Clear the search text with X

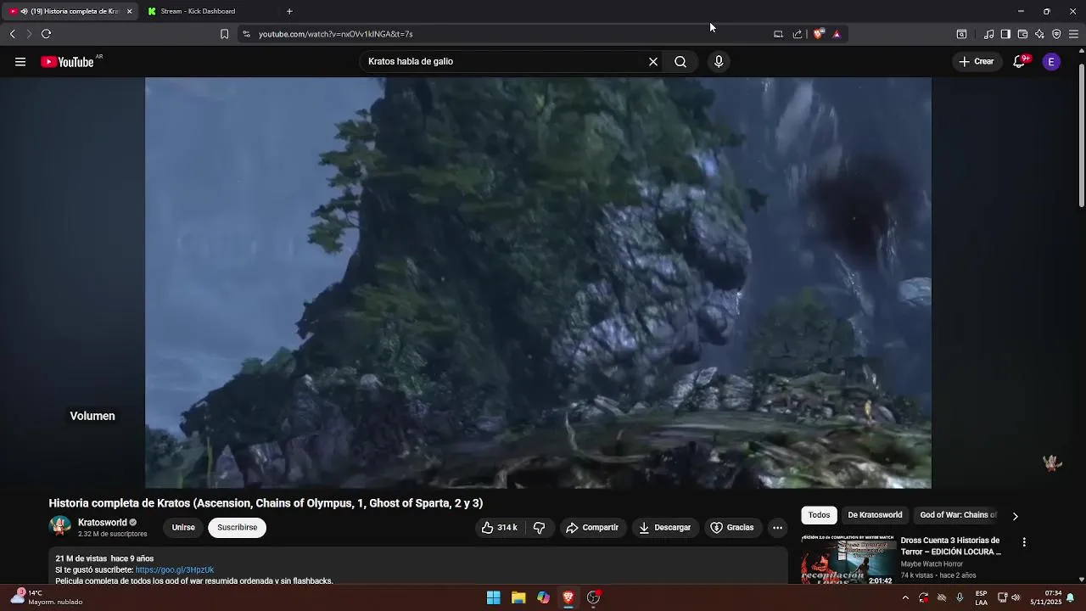tap(653, 62)
